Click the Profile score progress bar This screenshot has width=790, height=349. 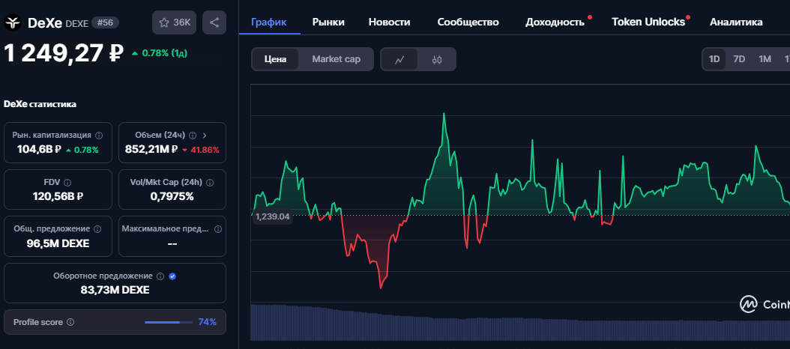pyautogui.click(x=169, y=322)
